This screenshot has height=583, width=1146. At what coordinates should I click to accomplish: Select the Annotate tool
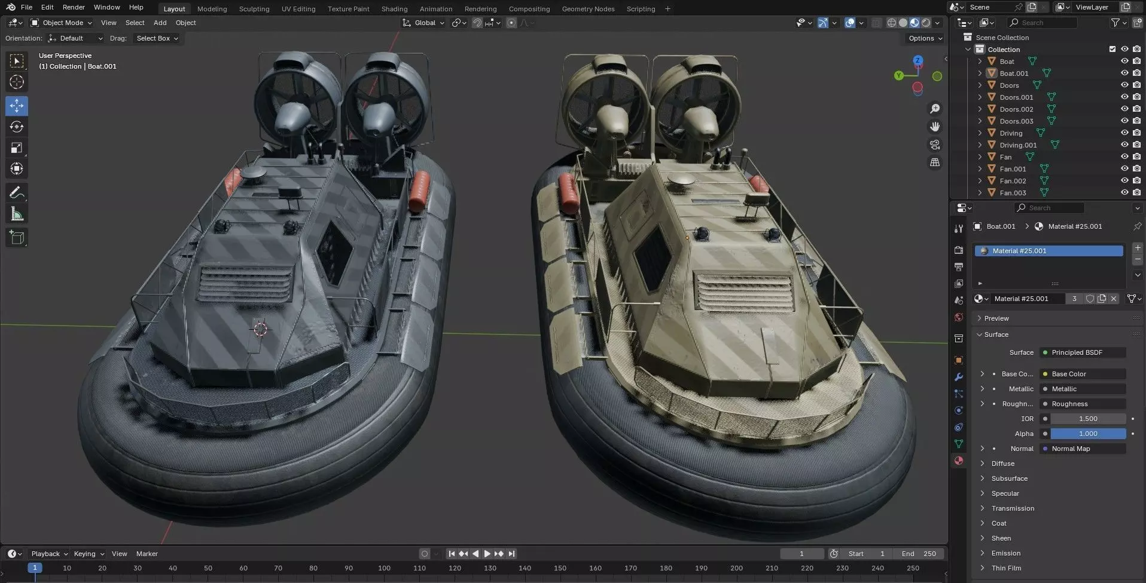point(17,192)
